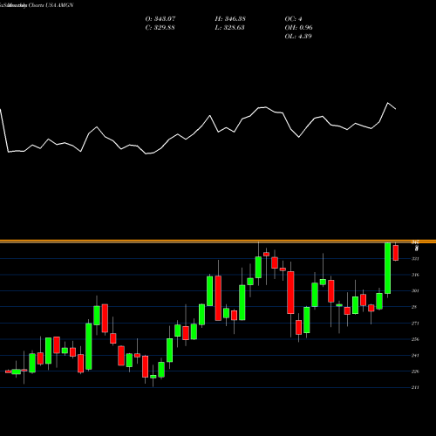The width and height of the screenshot is (436, 436).
Task: Click the 241 price axis label
Action: [415, 355]
